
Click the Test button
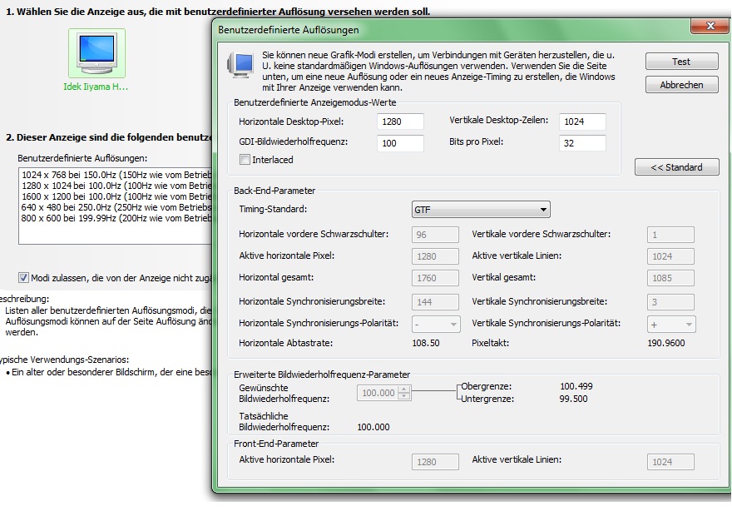coord(681,62)
